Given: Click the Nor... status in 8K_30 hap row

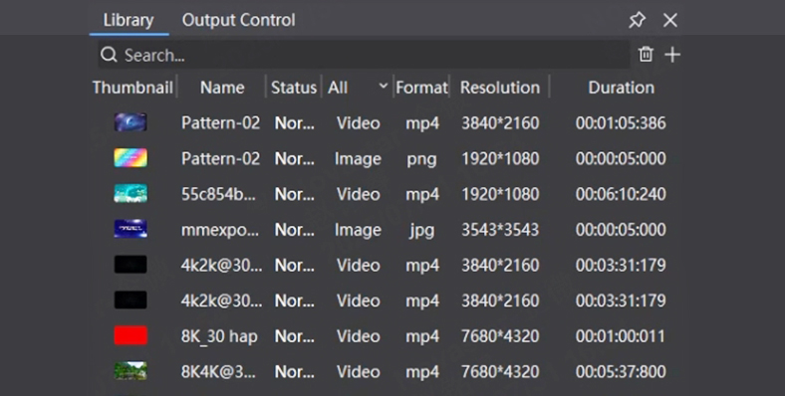Looking at the screenshot, I should 295,336.
